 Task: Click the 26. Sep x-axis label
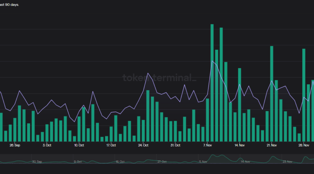pyautogui.click(x=15, y=145)
